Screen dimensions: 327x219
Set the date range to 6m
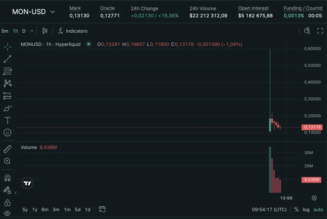pos(45,209)
